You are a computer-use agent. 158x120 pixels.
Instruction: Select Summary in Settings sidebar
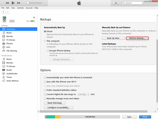point(19,29)
